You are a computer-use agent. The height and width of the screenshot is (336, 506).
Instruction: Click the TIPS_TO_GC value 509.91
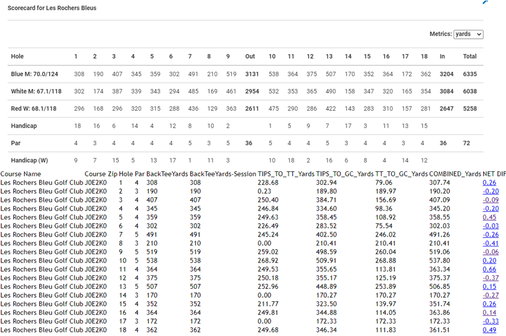(x=326, y=261)
